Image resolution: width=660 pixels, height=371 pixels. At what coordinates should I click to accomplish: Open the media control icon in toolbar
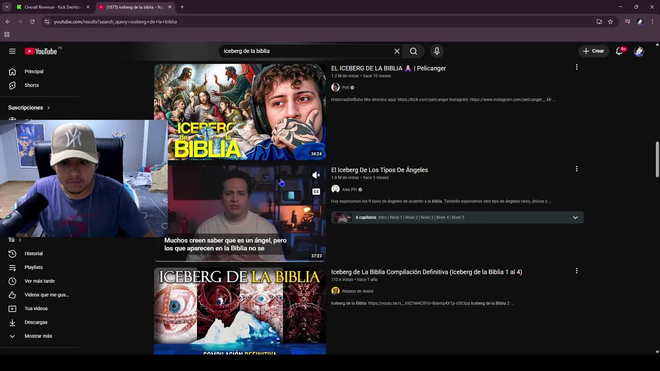pos(628,22)
